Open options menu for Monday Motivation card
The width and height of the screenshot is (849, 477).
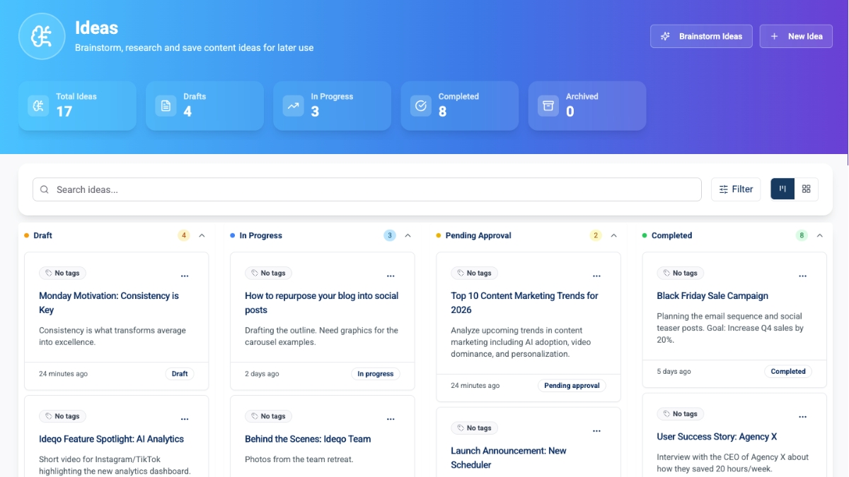tap(185, 276)
